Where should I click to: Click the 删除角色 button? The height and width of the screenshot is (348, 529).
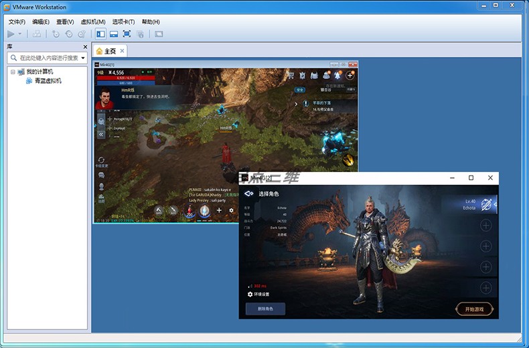pos(266,309)
